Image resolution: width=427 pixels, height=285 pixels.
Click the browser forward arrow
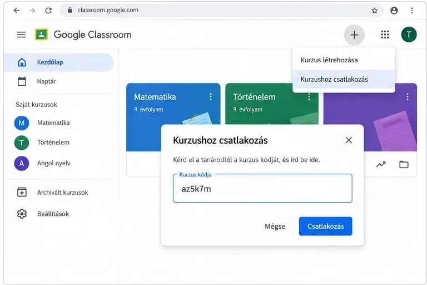coord(32,11)
